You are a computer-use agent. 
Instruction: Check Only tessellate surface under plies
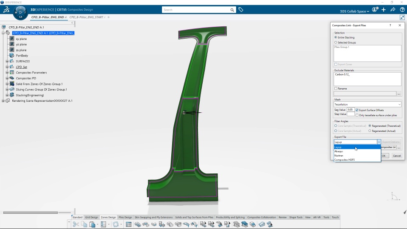pyautogui.click(x=357, y=115)
